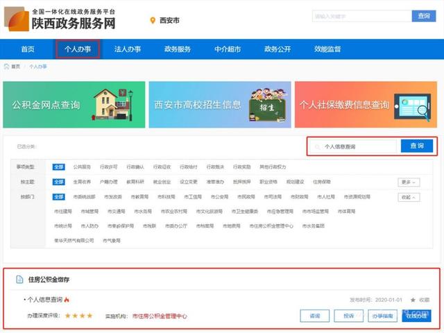This screenshot has width=444, height=333.
Task: Click the 陕西政务服务网 logo icon
Action: (x=15, y=19)
